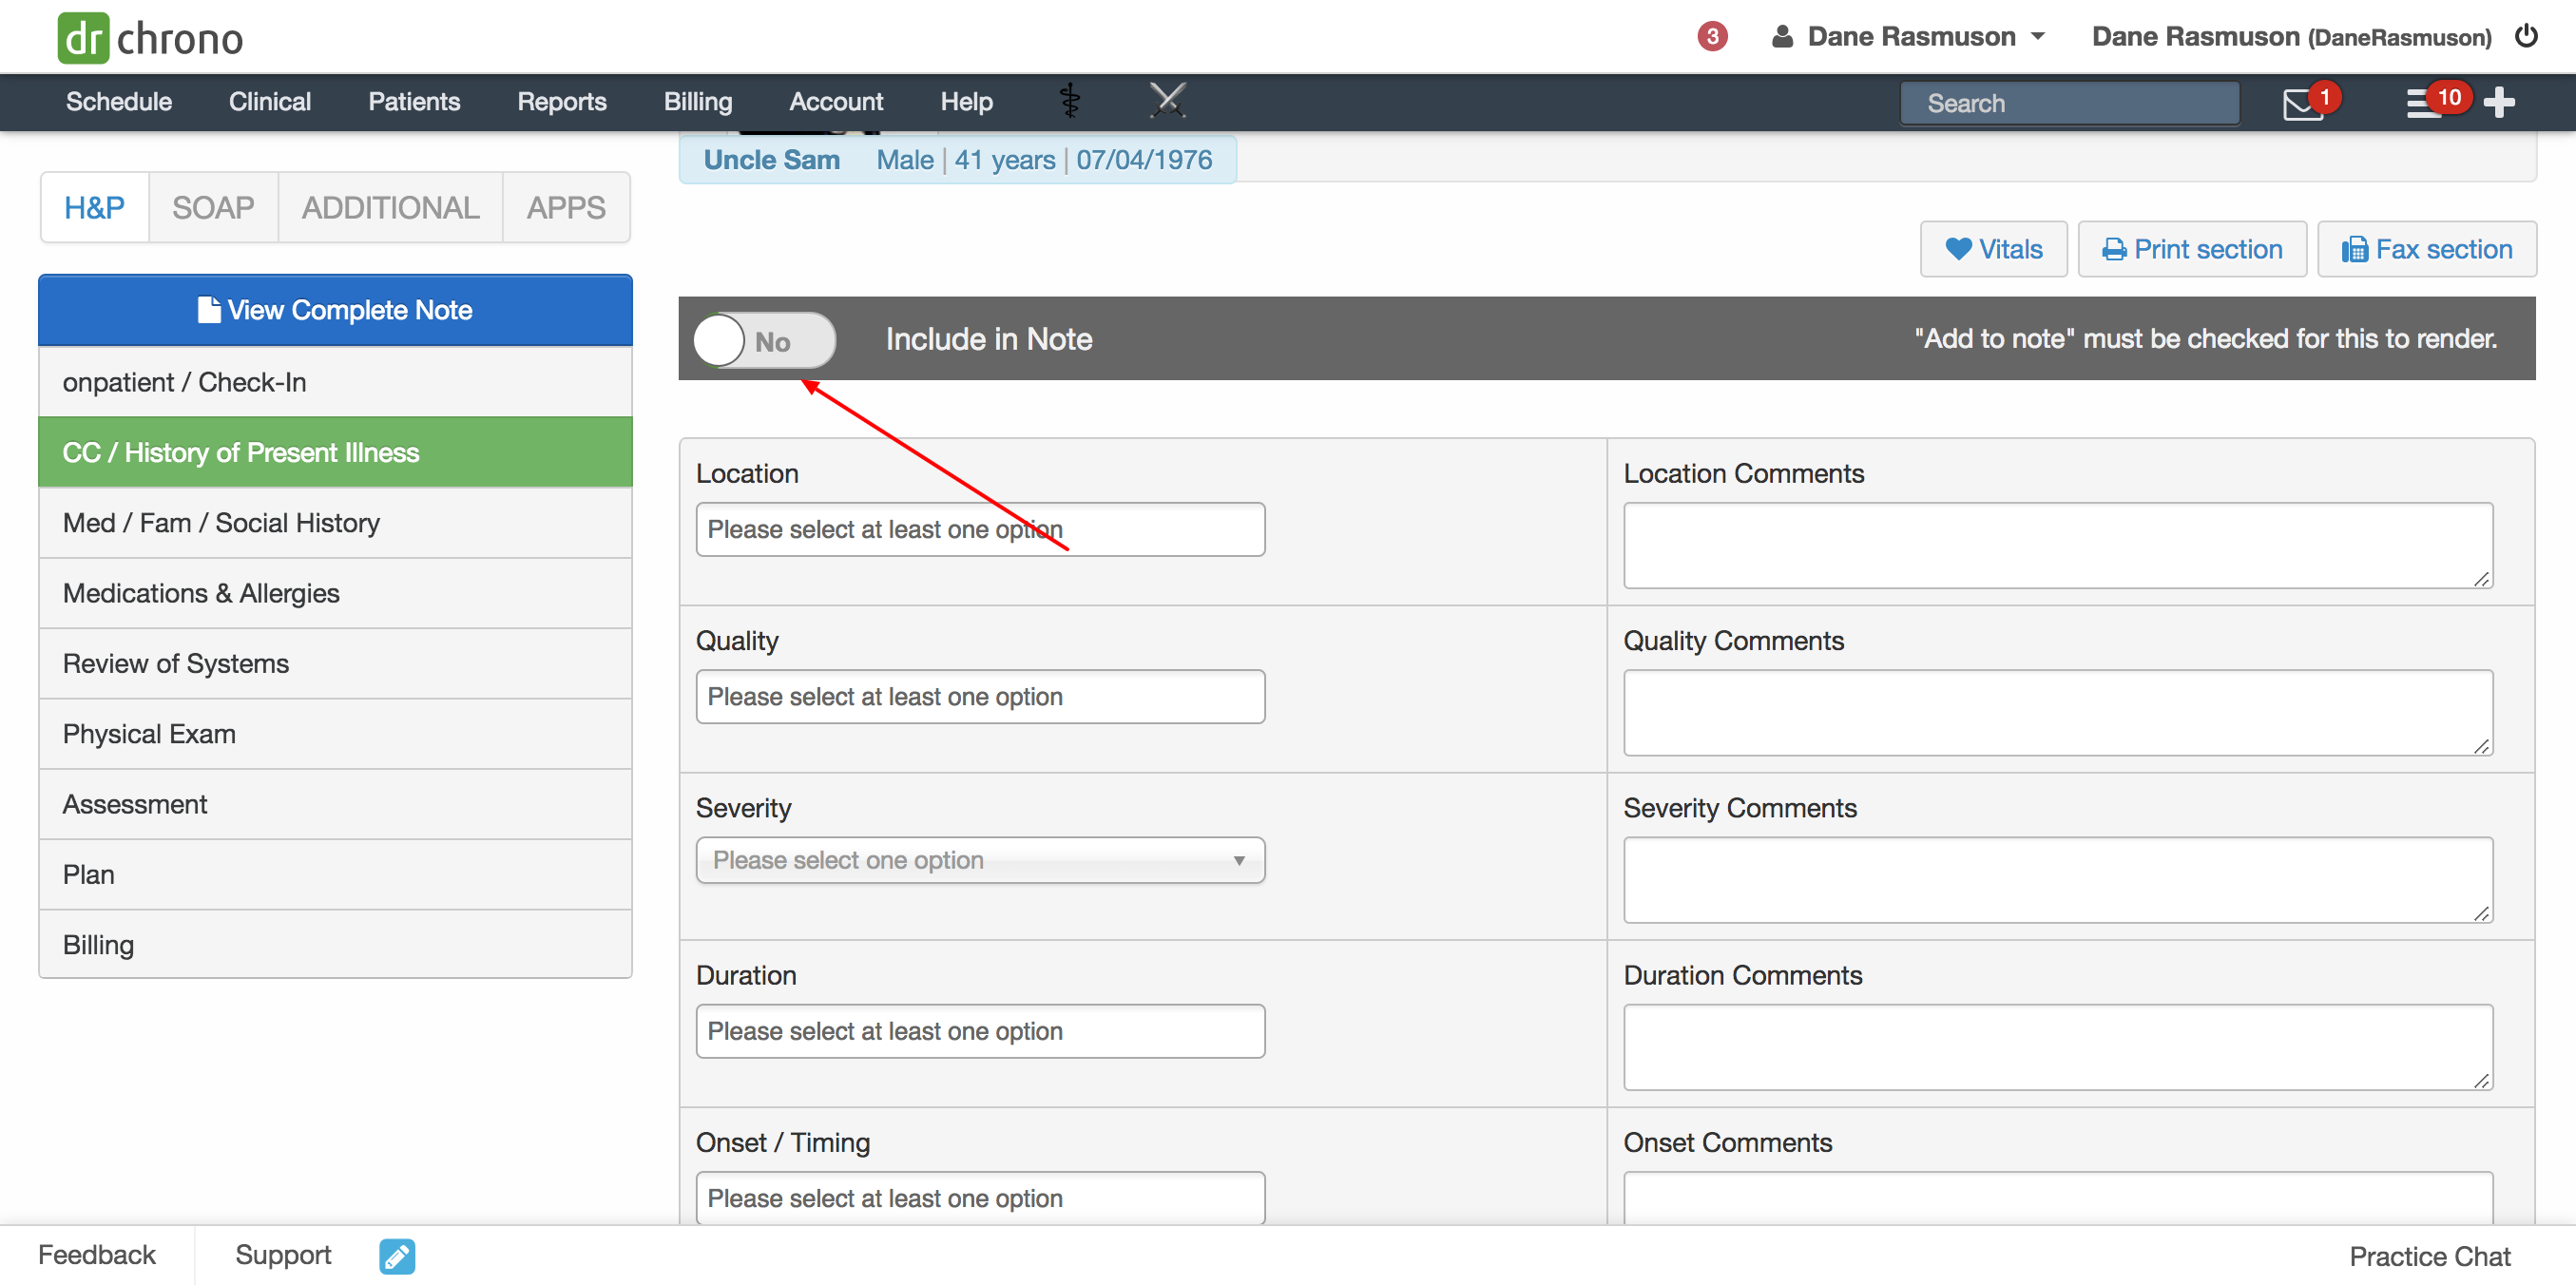This screenshot has width=2576, height=1285.
Task: Select Plan section
Action: click(x=335, y=874)
